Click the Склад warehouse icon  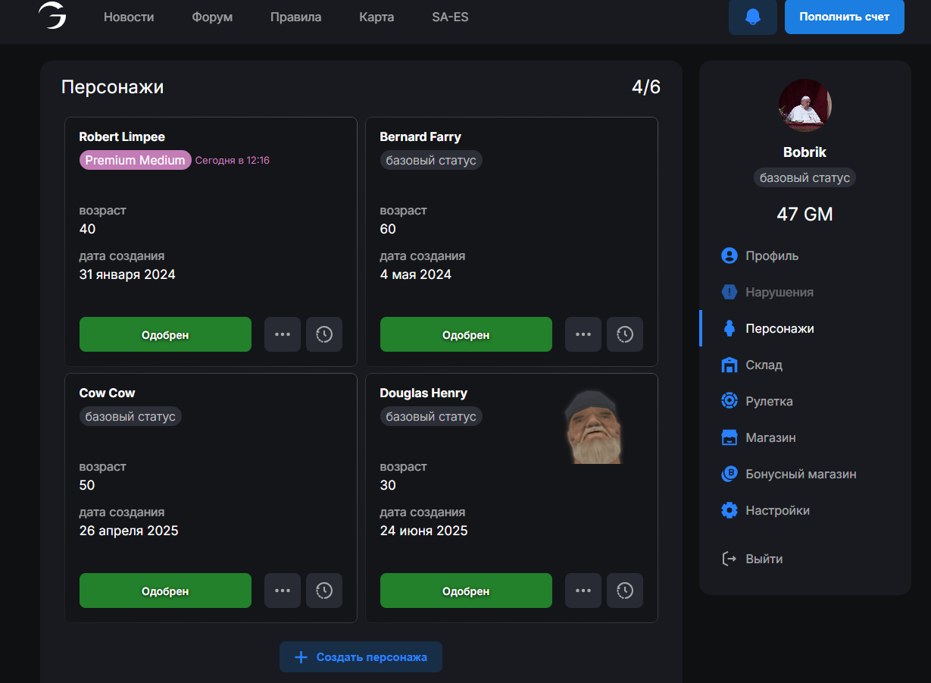729,365
